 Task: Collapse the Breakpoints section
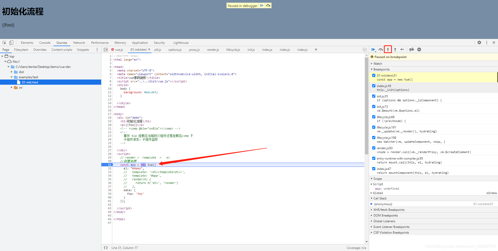pos(433,69)
